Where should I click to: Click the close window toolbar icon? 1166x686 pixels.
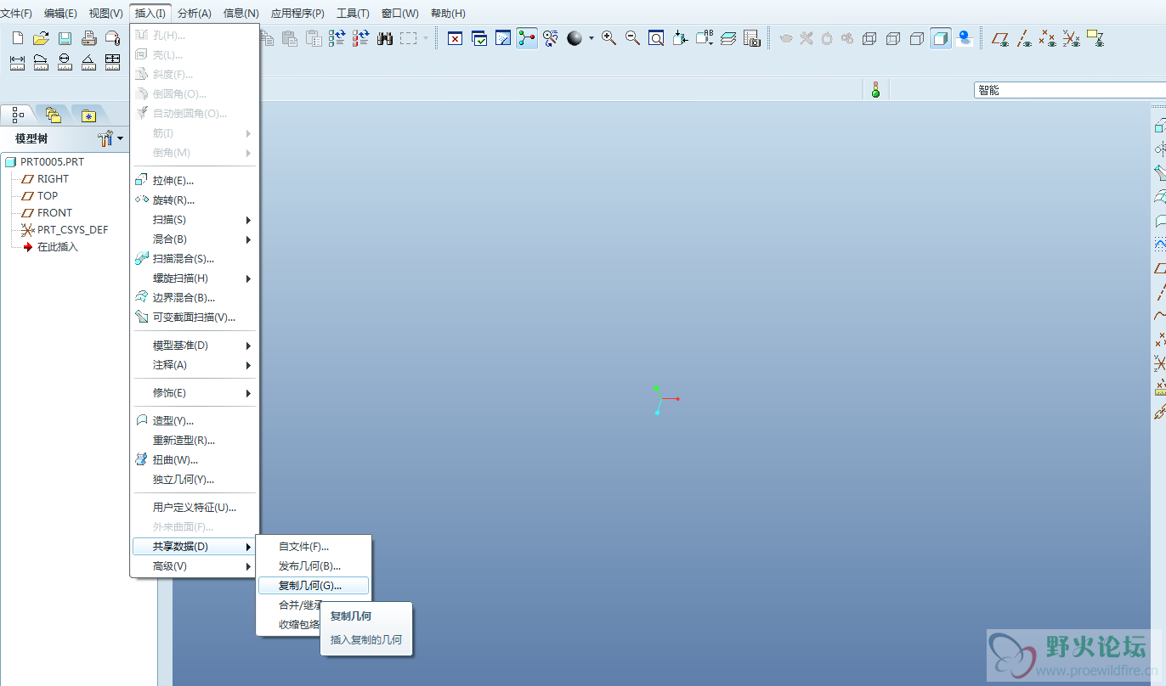click(455, 38)
